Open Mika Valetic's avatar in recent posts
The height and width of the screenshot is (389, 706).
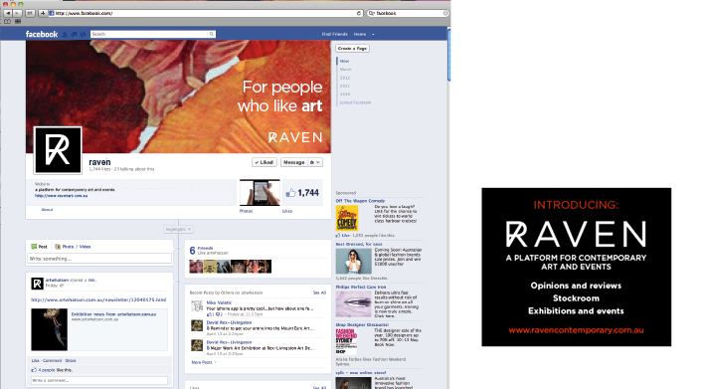(x=197, y=306)
